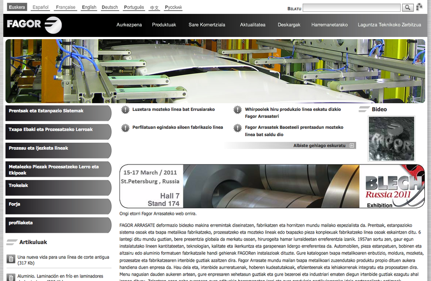Open Prozesu eta ijezketa lineak category

58,151
